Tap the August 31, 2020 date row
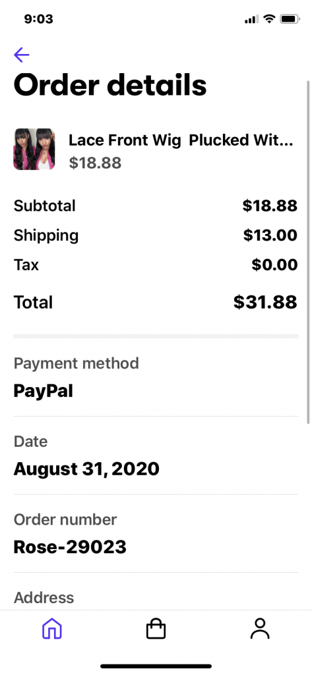The image size is (312, 675). tap(156, 455)
